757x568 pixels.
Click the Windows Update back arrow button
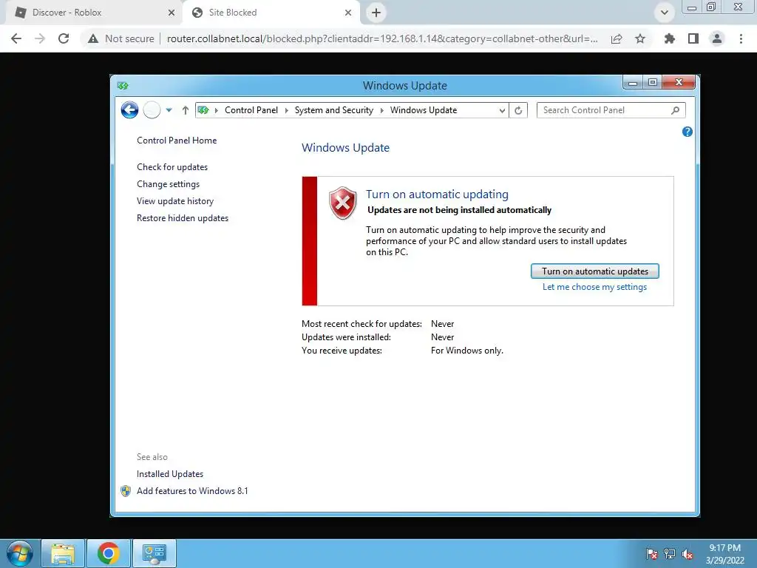pyautogui.click(x=129, y=110)
